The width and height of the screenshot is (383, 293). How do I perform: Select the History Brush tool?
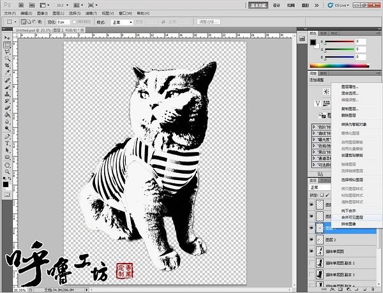tap(7, 101)
